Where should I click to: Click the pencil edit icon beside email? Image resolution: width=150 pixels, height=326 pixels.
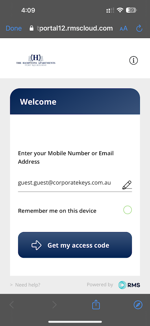pos(127,185)
